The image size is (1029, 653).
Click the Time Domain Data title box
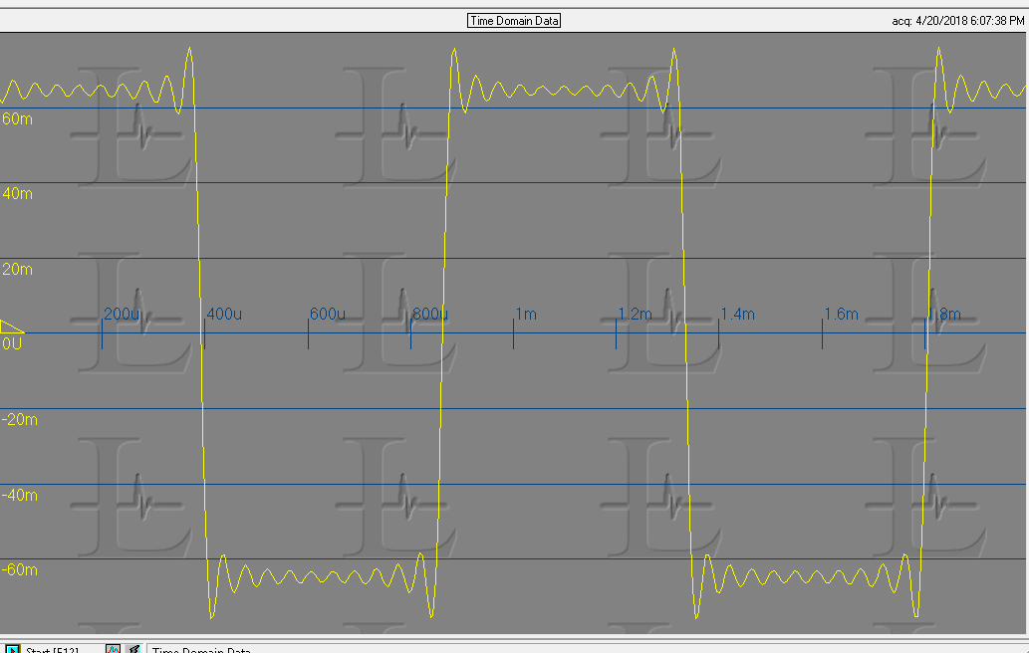click(514, 20)
